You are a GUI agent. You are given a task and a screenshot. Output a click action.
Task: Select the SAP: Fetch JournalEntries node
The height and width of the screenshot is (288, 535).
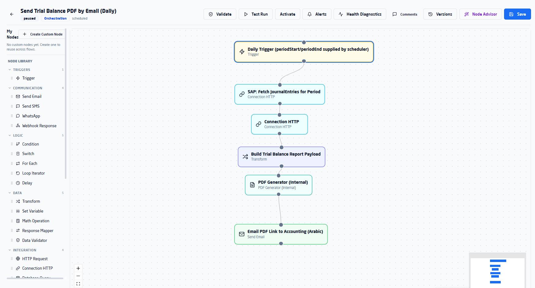[x=280, y=94]
